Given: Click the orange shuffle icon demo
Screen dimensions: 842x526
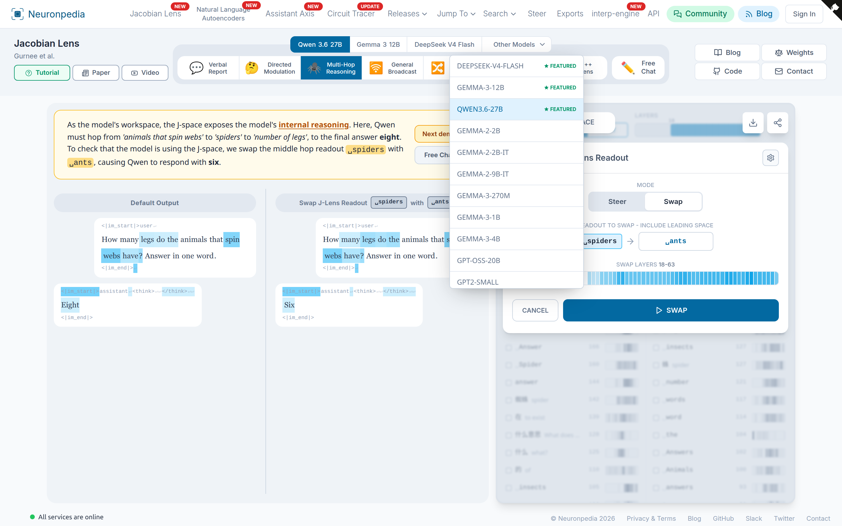Looking at the screenshot, I should [x=437, y=68].
